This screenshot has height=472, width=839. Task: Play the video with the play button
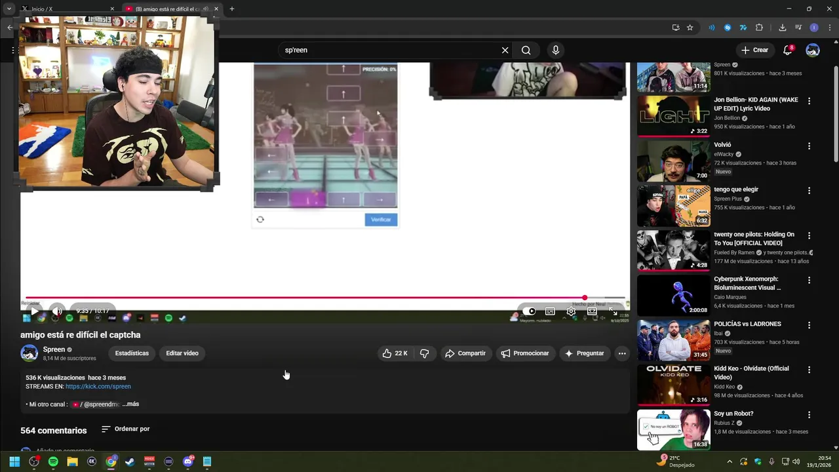tap(35, 311)
